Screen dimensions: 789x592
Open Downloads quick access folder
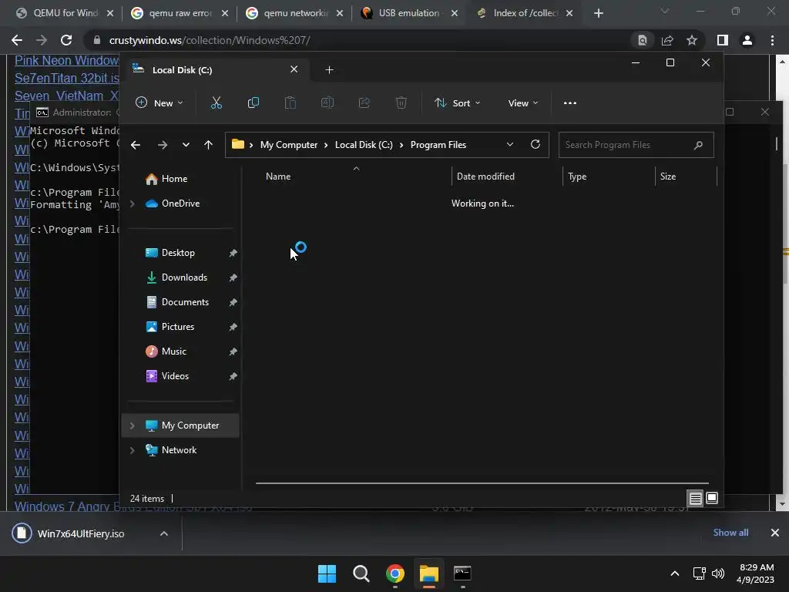[184, 277]
